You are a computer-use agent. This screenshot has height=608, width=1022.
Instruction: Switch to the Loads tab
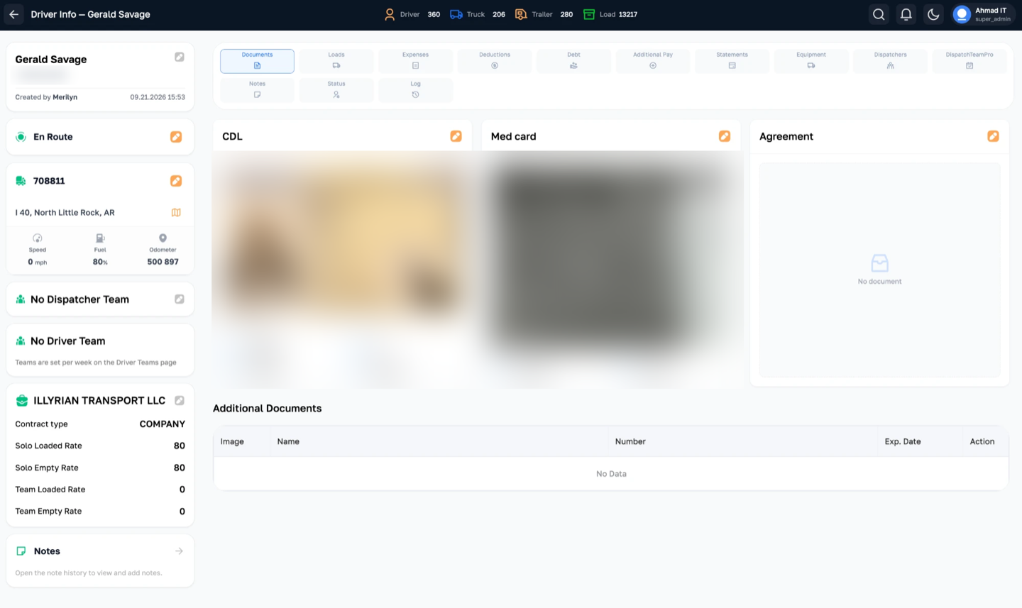[336, 61]
